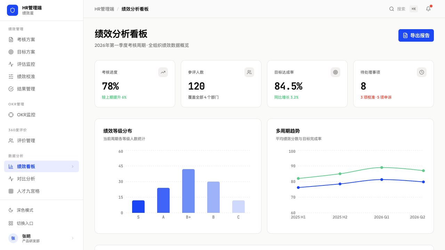Screen dimensions: 445x250
Task: Click the 导出报告 button
Action: click(x=416, y=35)
